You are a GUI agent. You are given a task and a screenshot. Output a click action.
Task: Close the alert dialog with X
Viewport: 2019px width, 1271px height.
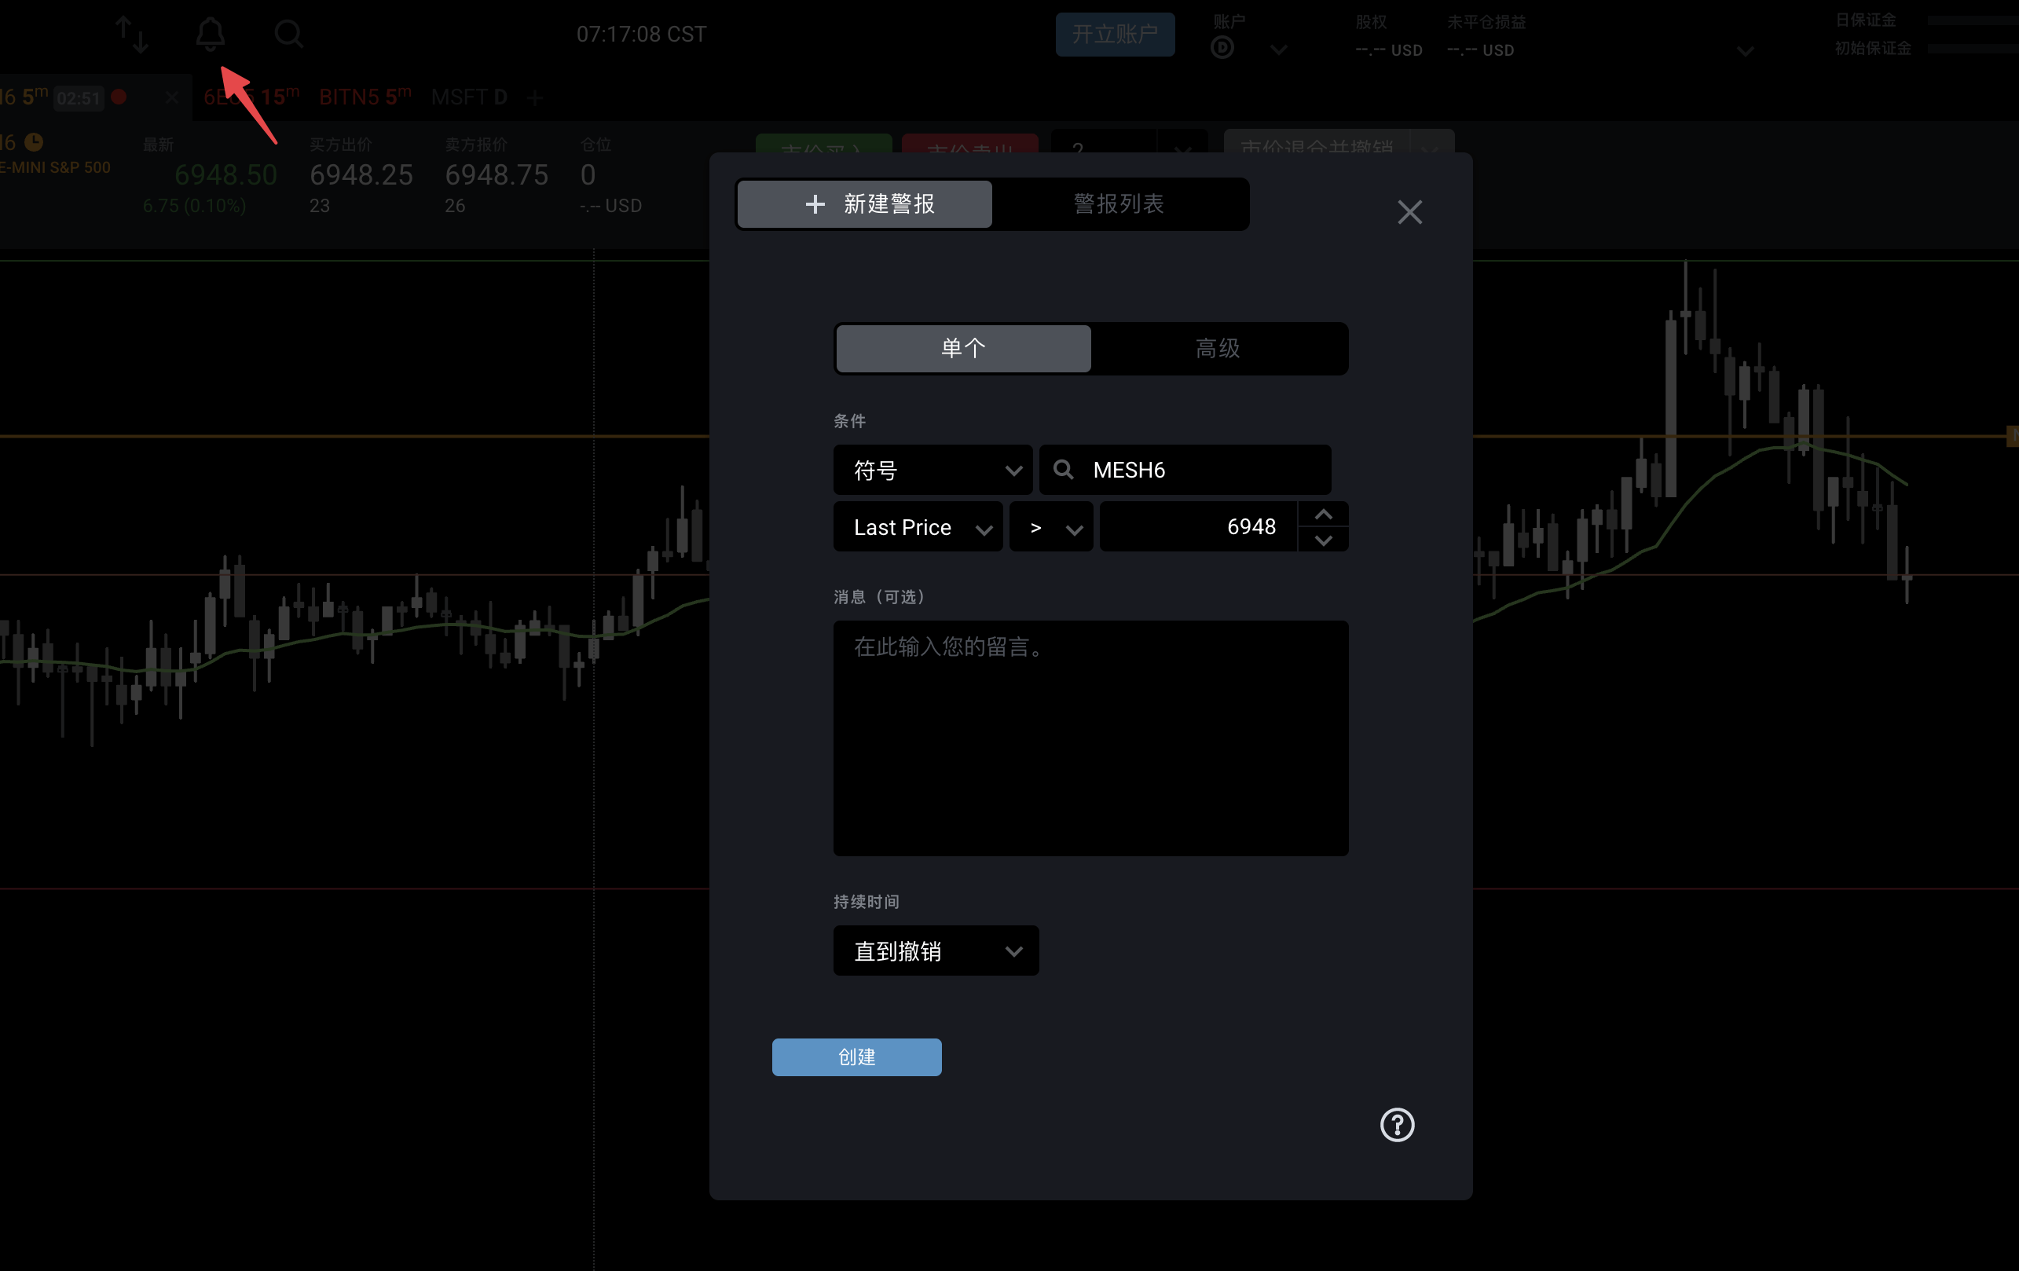pyautogui.click(x=1409, y=212)
